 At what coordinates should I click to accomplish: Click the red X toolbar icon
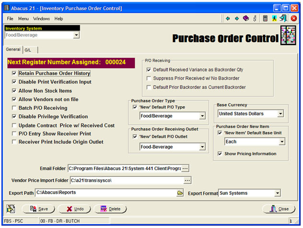pos(293,19)
